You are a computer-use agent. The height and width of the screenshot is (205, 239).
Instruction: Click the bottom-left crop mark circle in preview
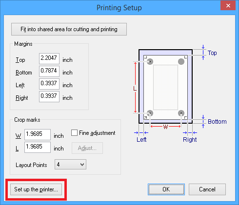[x=150, y=113]
